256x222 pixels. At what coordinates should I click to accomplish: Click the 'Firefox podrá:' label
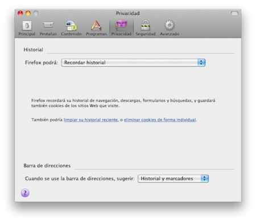(x=42, y=62)
